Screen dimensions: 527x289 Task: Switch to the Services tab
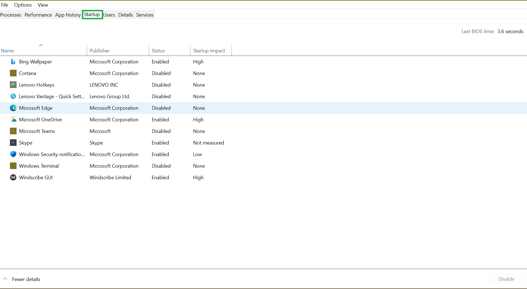pyautogui.click(x=145, y=15)
